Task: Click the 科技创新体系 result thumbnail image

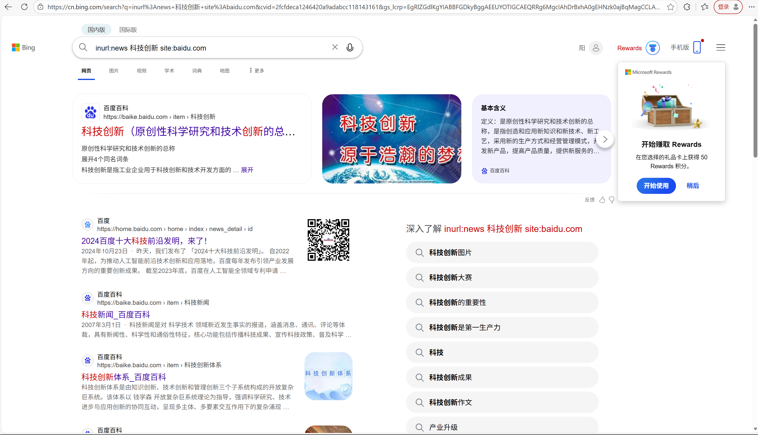Action: pos(328,376)
